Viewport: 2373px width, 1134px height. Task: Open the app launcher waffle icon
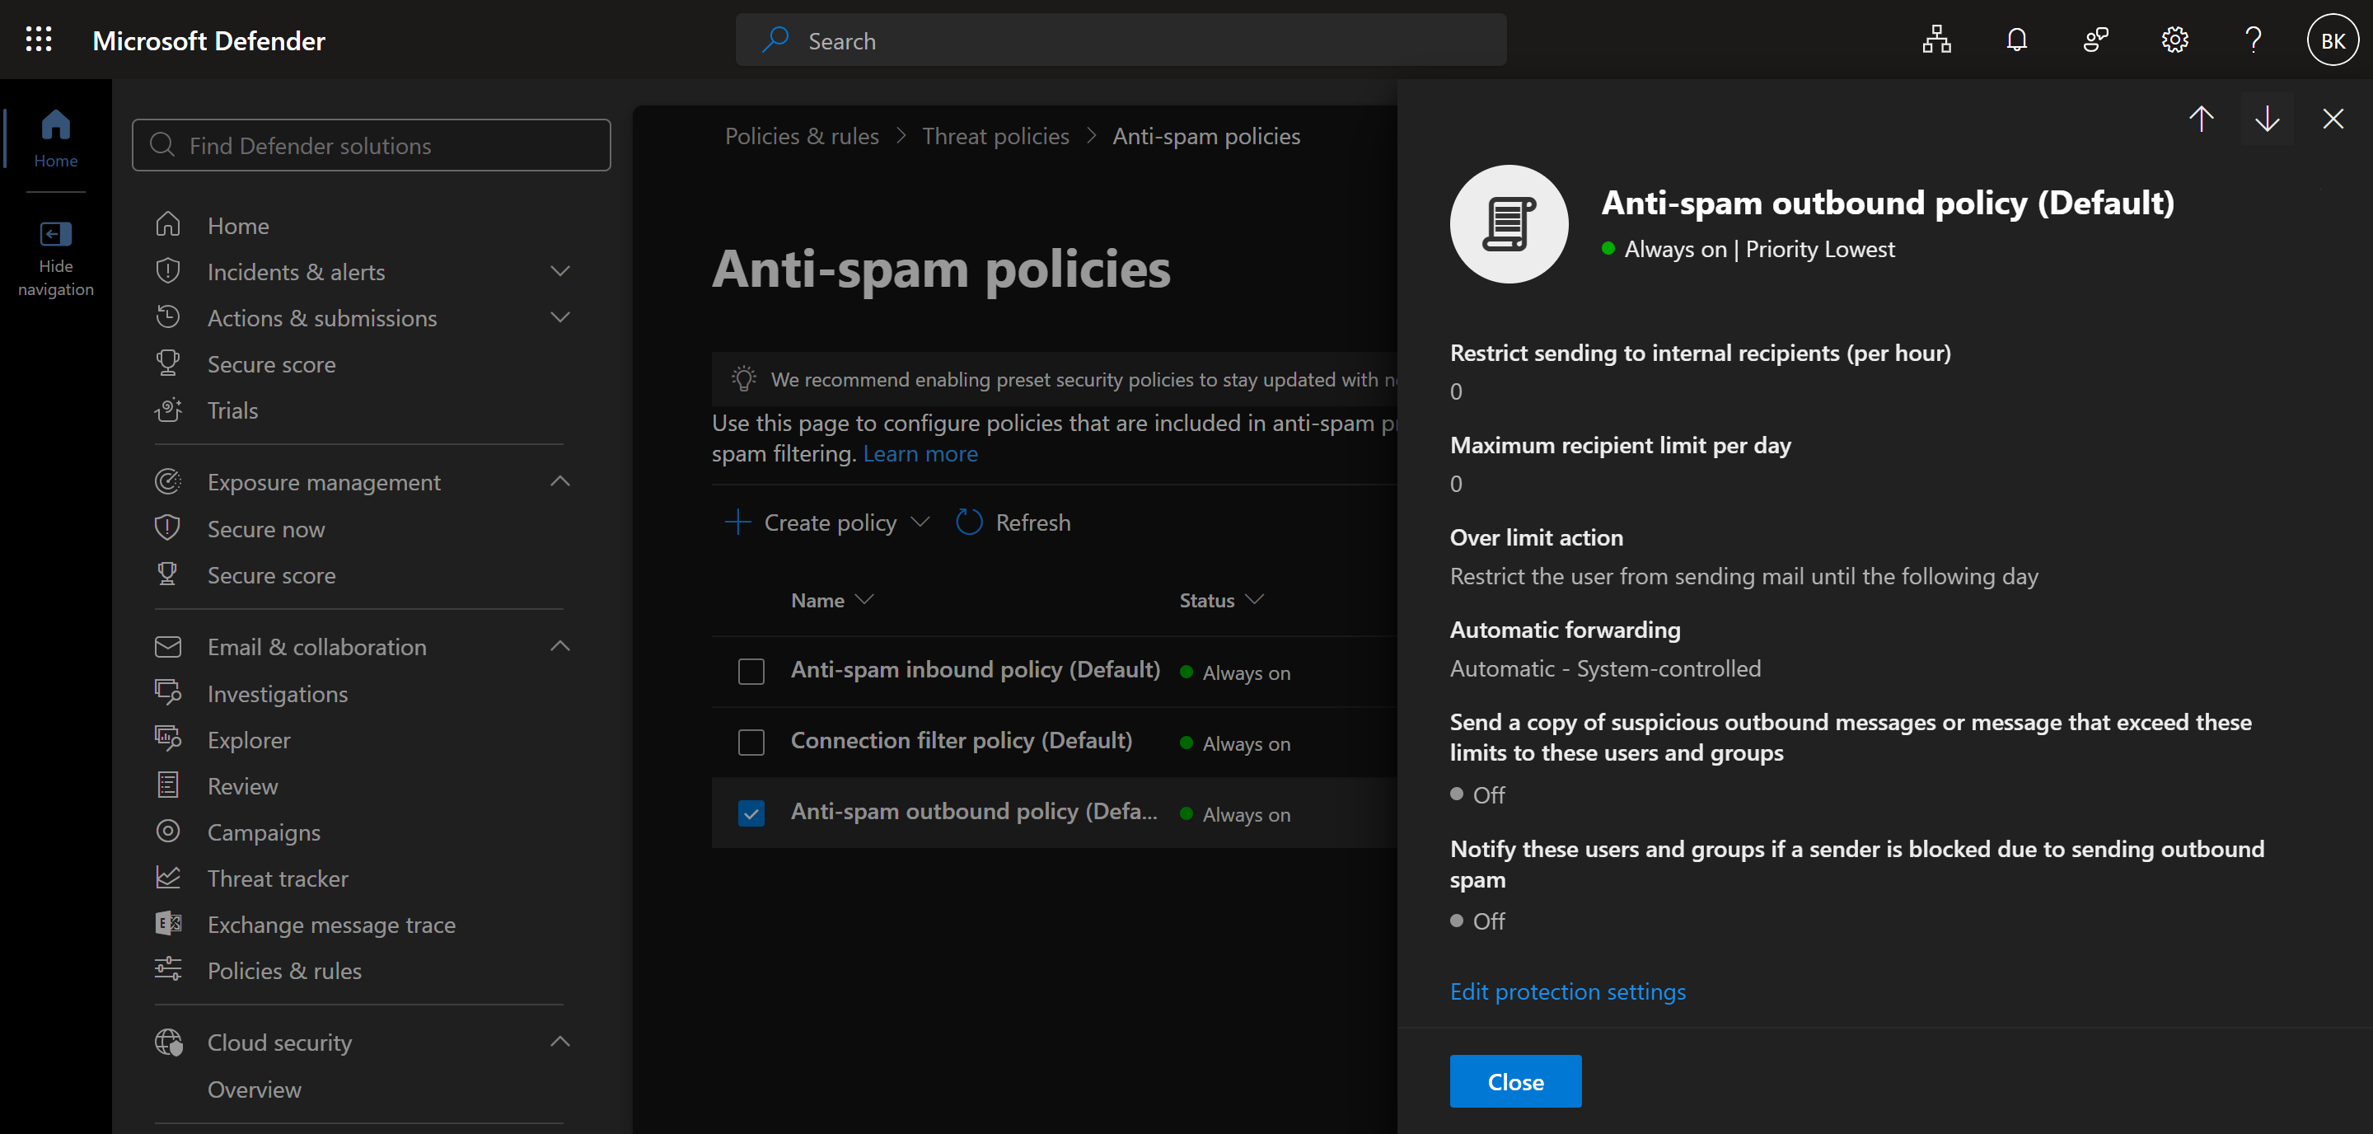[x=39, y=40]
